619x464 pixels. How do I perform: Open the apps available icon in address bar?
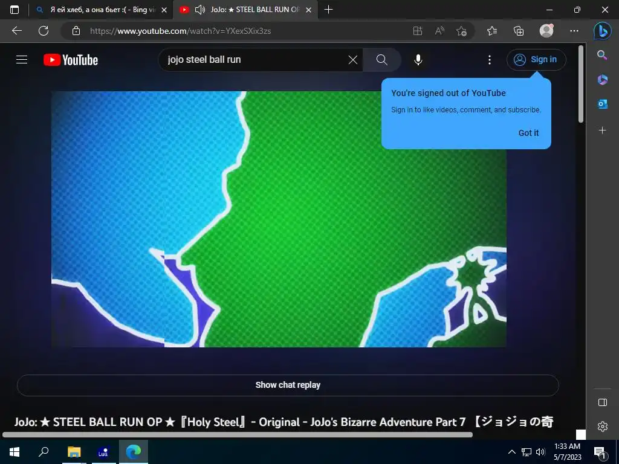(418, 31)
